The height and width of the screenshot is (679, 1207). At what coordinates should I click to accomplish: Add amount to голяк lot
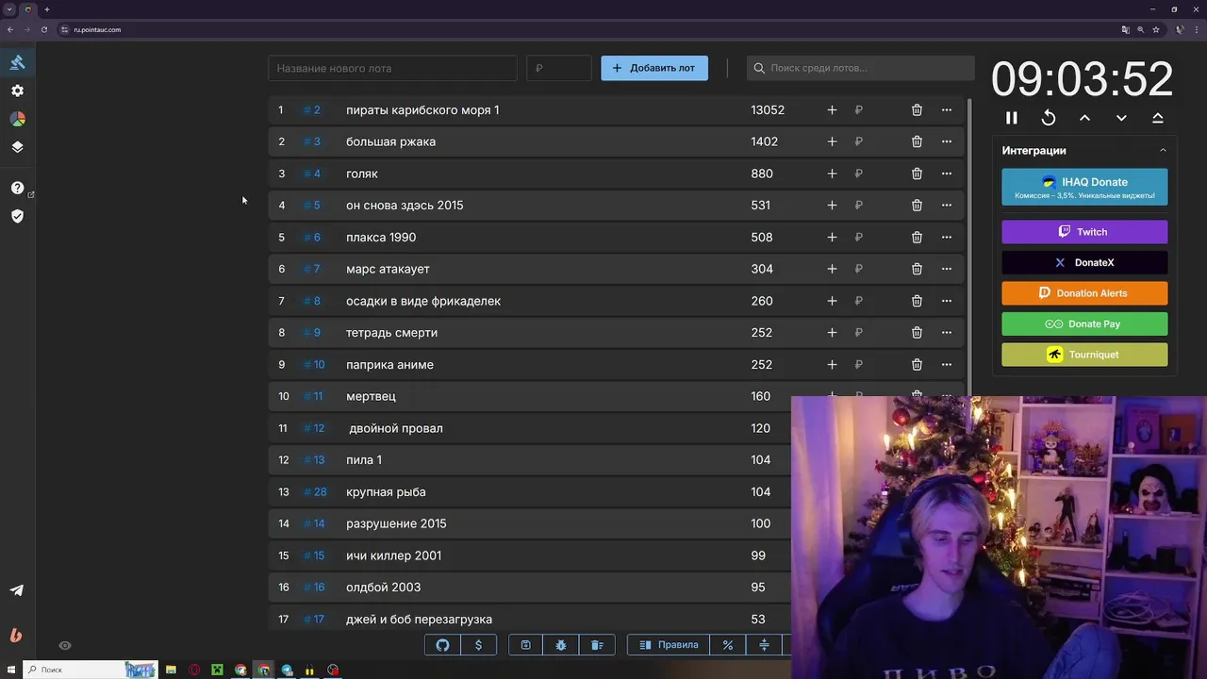click(x=832, y=174)
